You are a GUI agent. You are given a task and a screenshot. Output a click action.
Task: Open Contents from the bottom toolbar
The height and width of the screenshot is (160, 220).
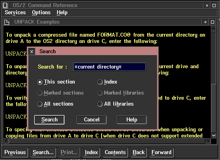coord(115,153)
